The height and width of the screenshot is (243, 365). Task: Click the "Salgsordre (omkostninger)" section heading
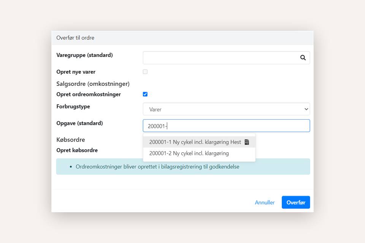point(93,84)
